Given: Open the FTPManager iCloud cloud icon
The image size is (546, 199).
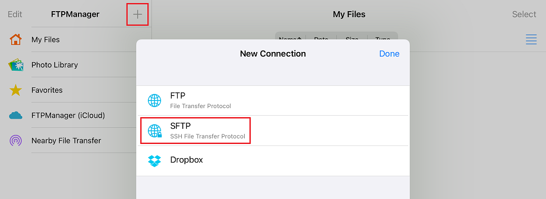Looking at the screenshot, I should pos(16,115).
